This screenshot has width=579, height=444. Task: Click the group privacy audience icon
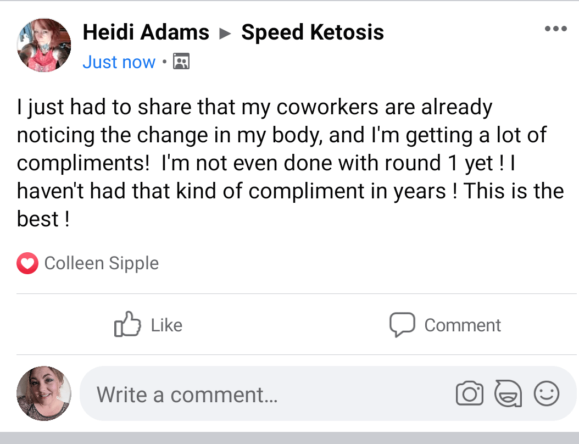pos(181,62)
